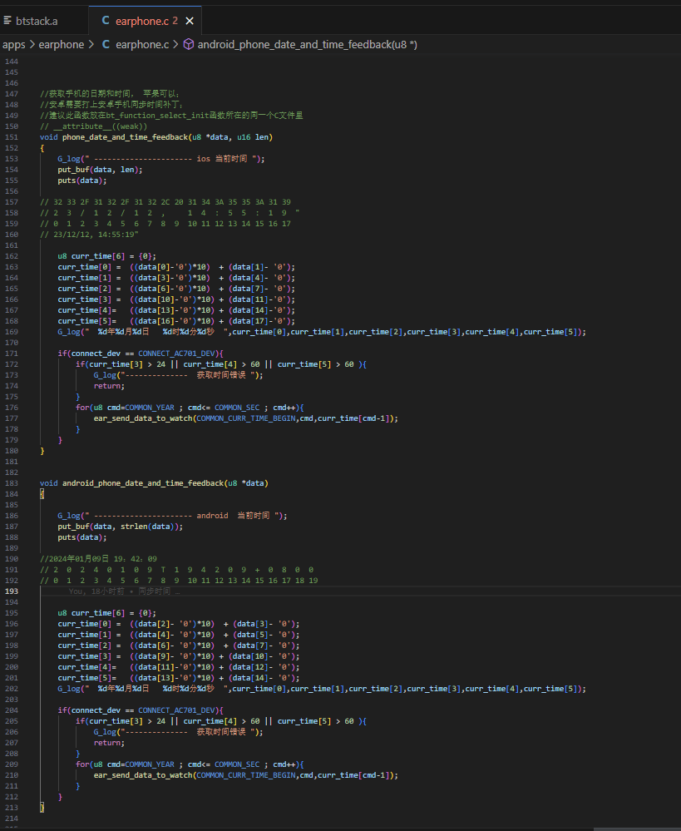The image size is (681, 831).
Task: Click ear_send_data_to_watch call on line 177
Action: 246,418
